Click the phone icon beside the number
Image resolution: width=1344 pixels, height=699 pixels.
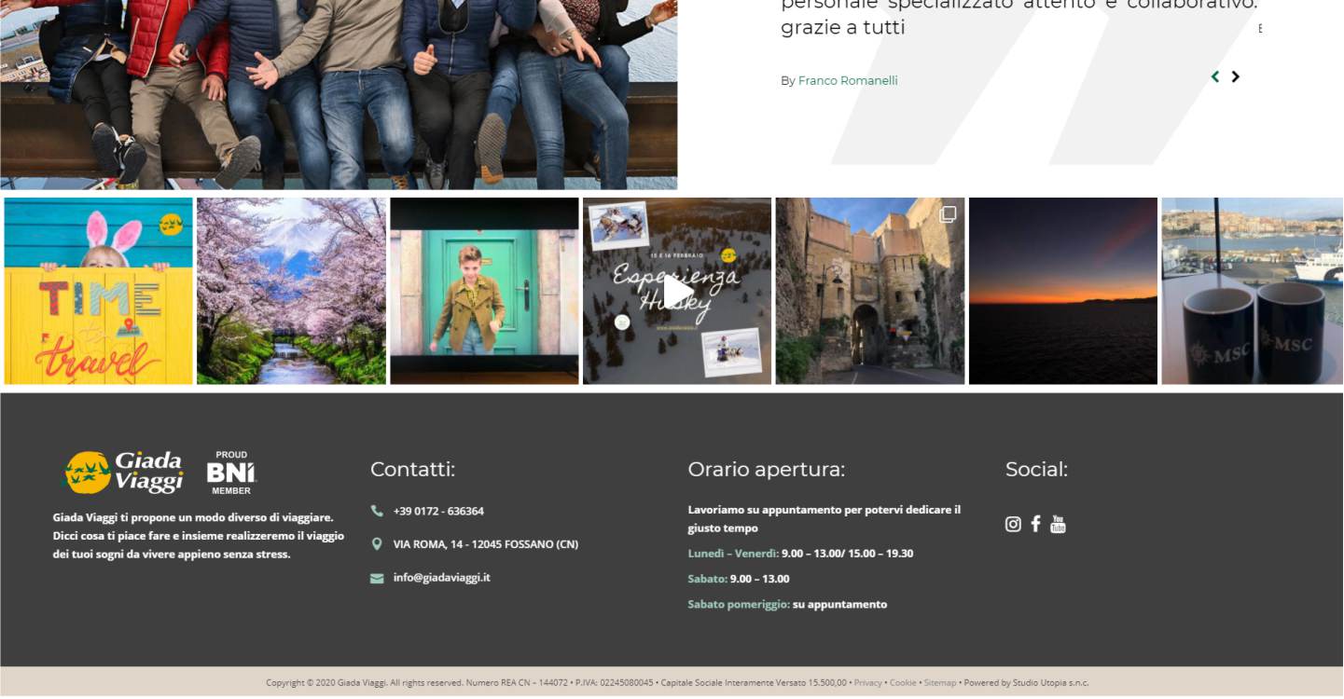click(x=377, y=511)
